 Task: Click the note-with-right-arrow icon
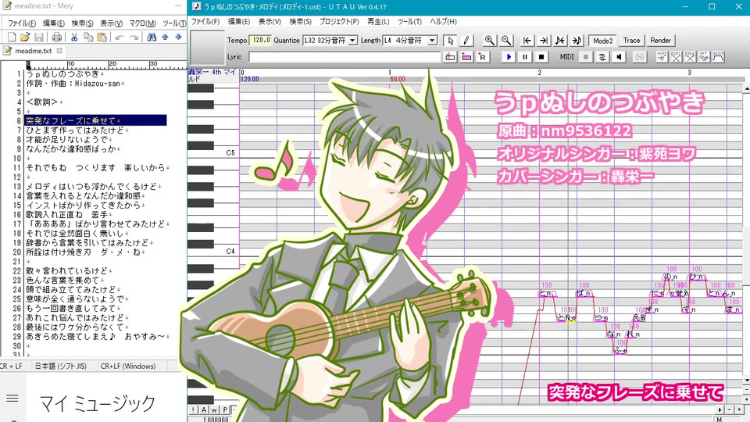pyautogui.click(x=577, y=41)
